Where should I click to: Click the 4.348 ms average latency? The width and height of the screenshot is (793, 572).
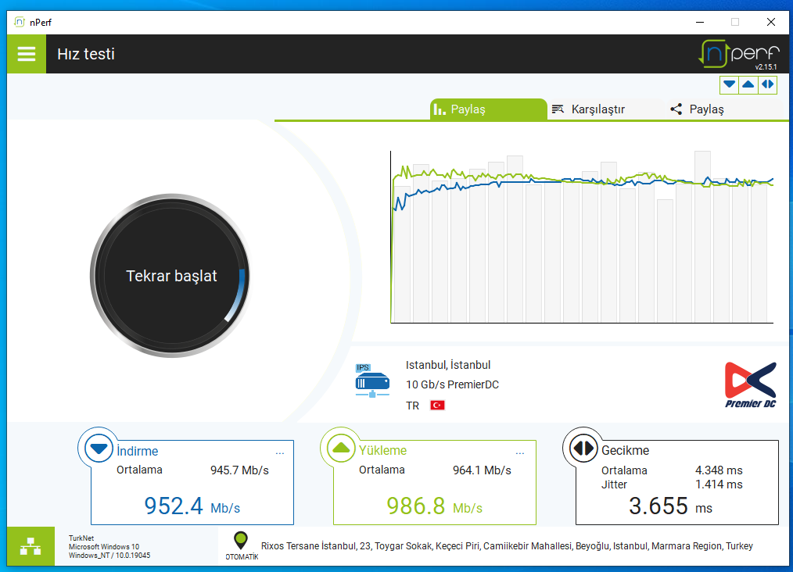coord(719,470)
